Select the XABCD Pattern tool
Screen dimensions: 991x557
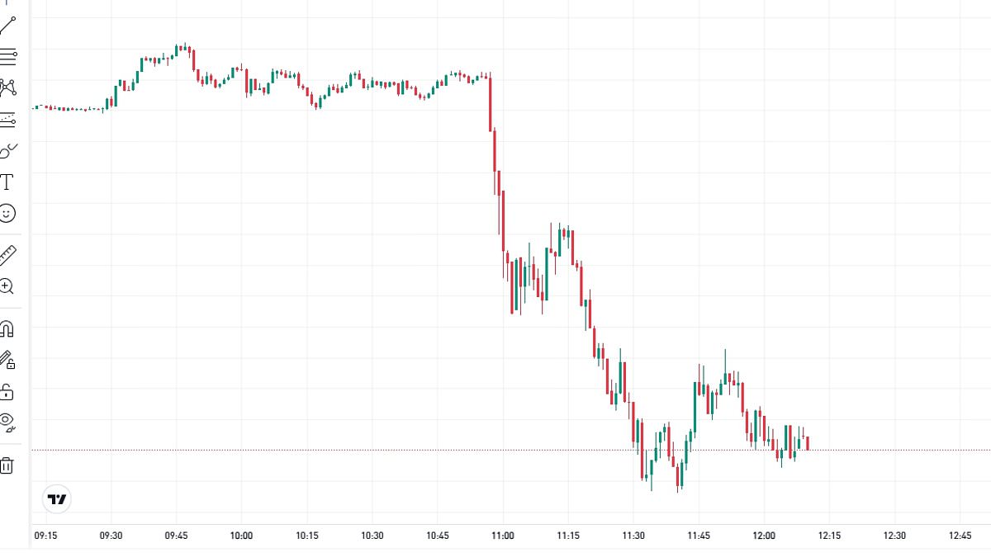tap(8, 87)
